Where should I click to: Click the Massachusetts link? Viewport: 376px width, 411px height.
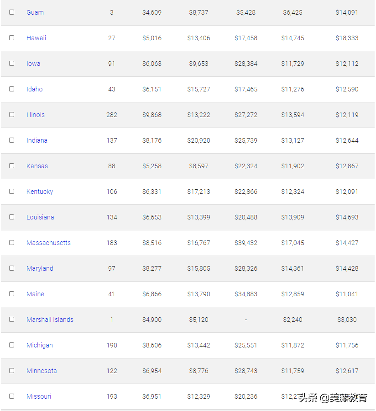(x=48, y=243)
